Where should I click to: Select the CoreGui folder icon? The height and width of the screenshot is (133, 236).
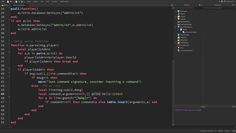pyautogui.click(x=178, y=16)
